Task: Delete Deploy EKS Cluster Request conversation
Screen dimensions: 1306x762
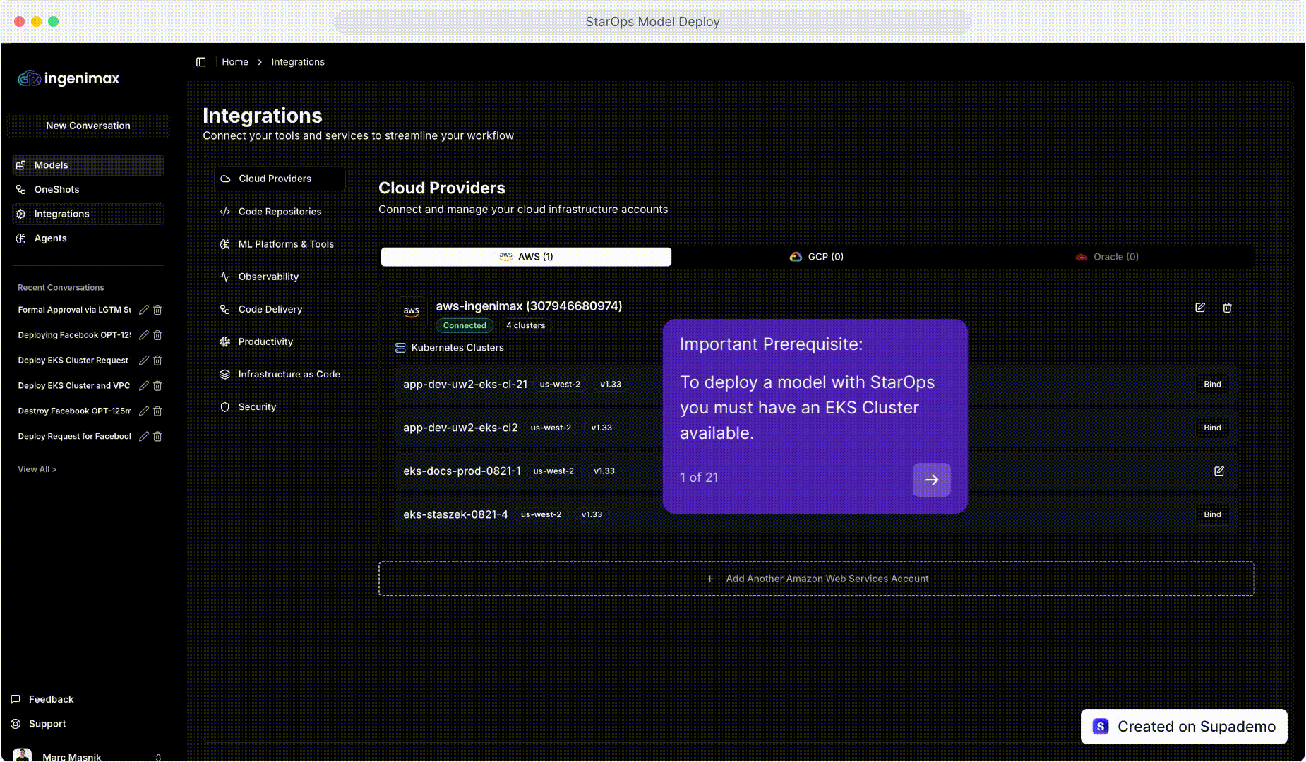Action: tap(157, 361)
